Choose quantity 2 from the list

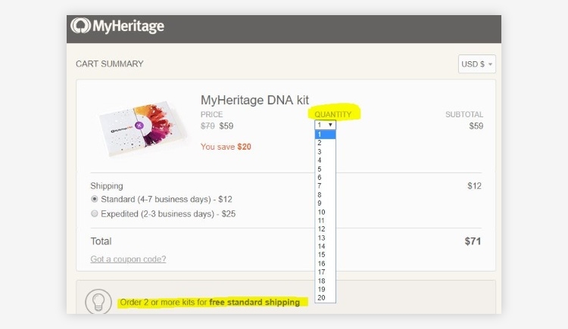click(325, 143)
